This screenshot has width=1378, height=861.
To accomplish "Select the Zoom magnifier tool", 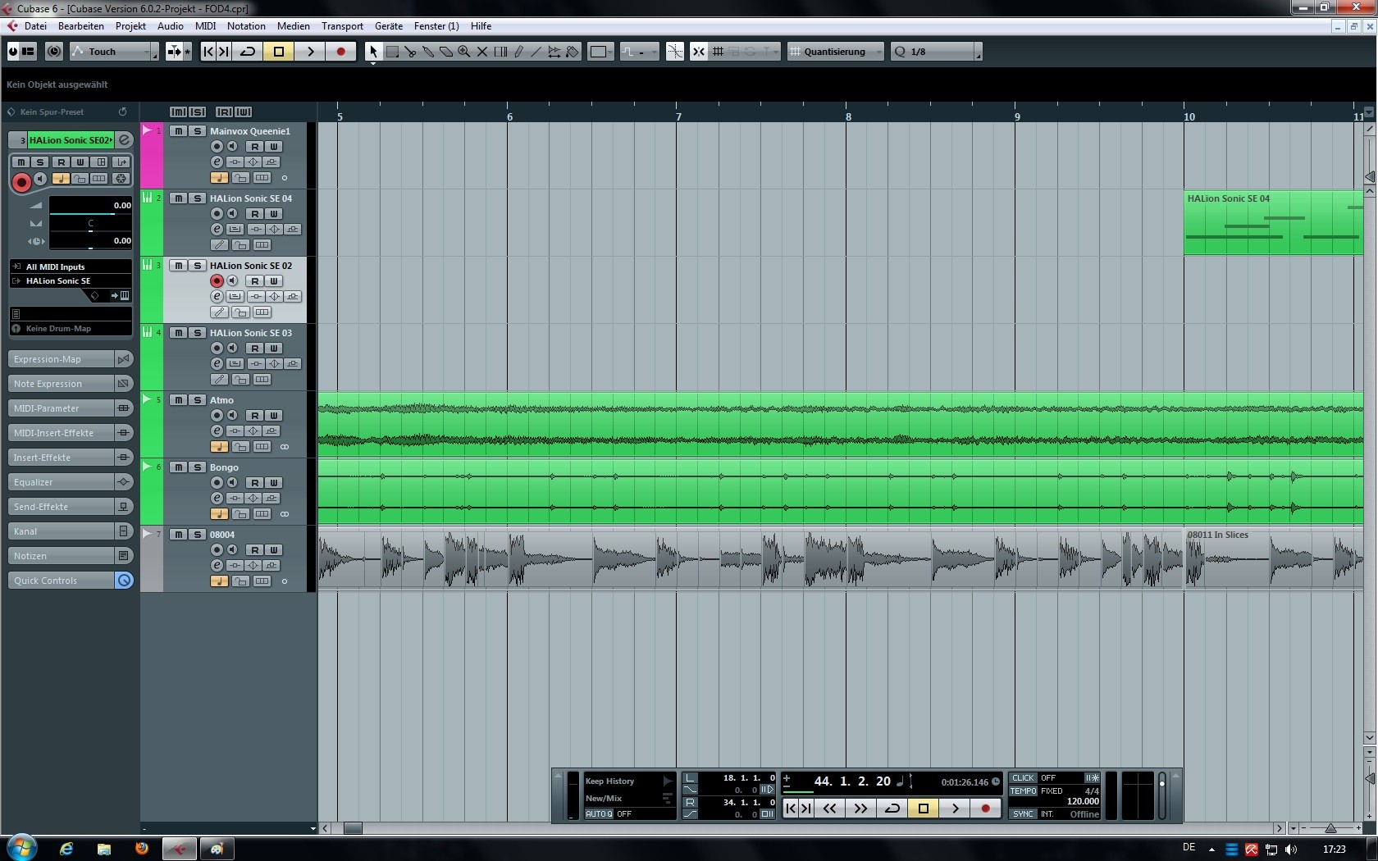I will click(x=464, y=52).
